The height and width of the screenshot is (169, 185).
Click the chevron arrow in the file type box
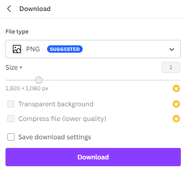172,49
